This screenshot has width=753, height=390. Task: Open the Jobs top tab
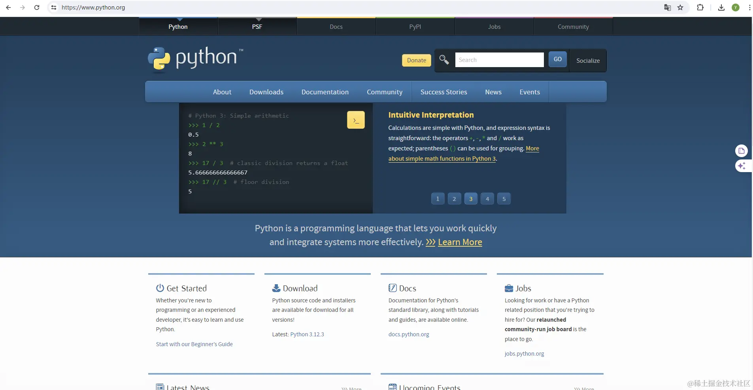pyautogui.click(x=494, y=26)
